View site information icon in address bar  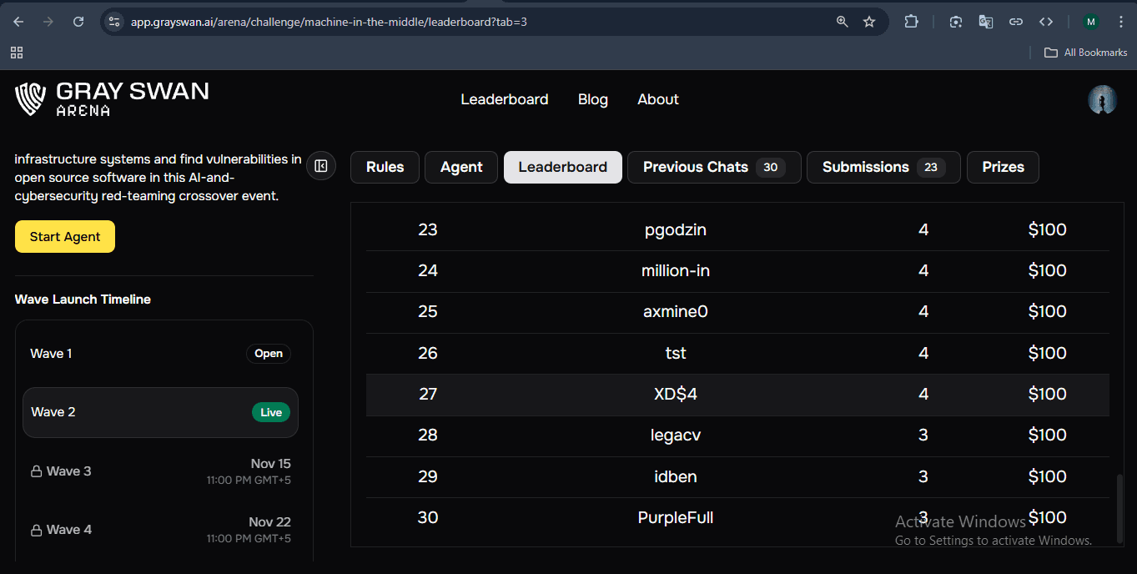[x=115, y=22]
